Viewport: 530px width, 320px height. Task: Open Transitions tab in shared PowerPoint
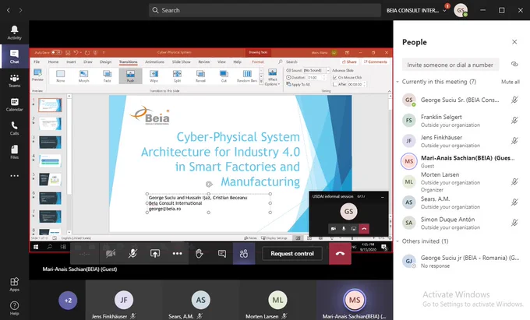(128, 62)
